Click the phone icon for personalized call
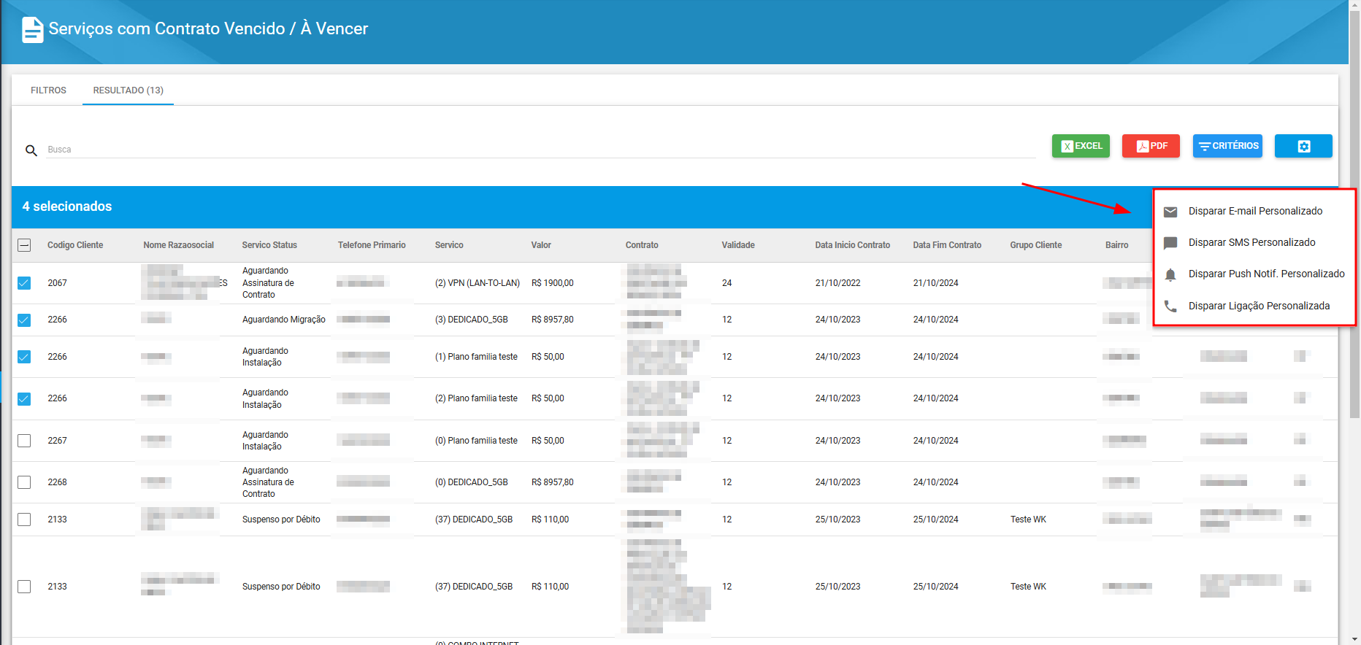The height and width of the screenshot is (645, 1361). (1170, 306)
